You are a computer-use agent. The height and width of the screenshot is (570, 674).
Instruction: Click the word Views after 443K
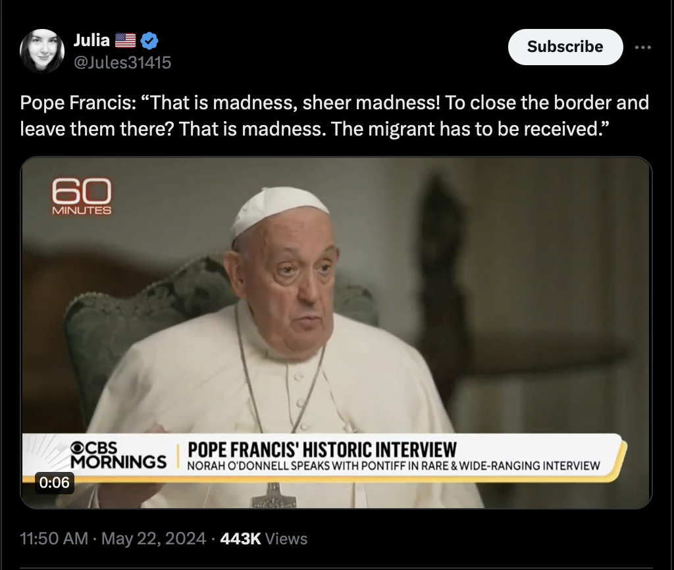coord(286,539)
